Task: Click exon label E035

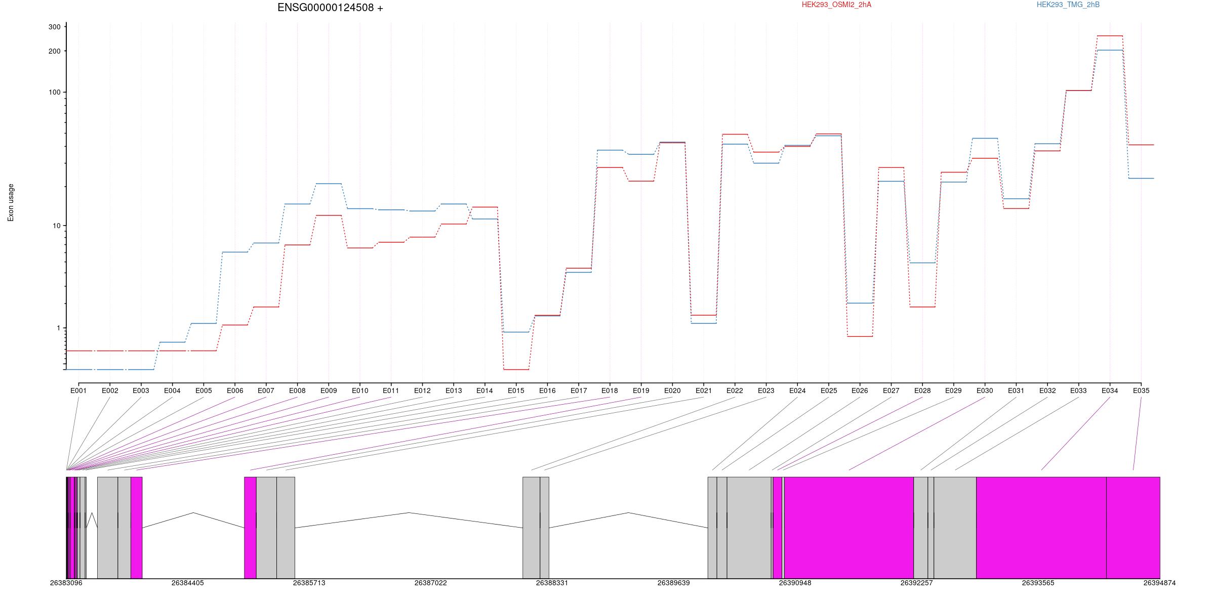Action: [x=1141, y=391]
